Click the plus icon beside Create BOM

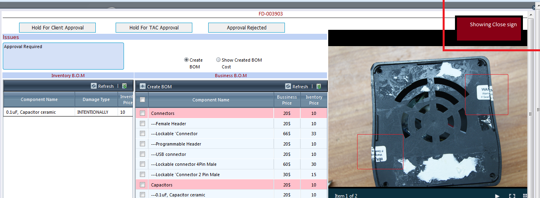tap(143, 86)
